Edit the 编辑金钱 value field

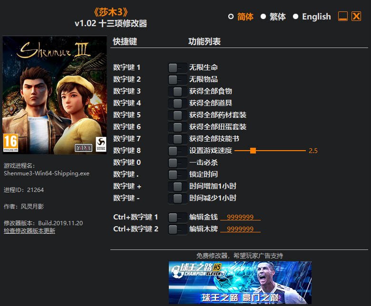[x=240, y=217]
